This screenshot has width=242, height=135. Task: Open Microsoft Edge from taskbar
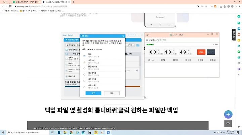(59, 132)
